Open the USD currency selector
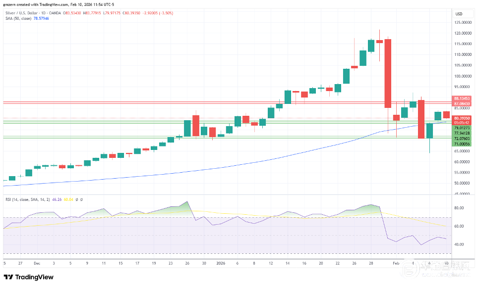This screenshot has height=287, width=478. point(459,13)
